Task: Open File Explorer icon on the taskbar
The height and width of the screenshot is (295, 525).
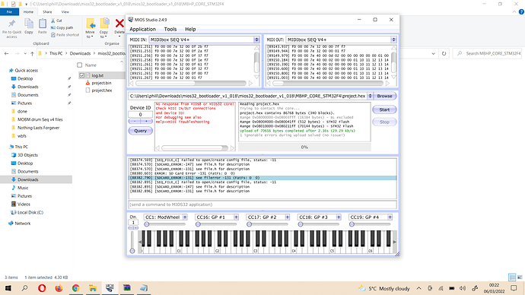Action: 92,288
